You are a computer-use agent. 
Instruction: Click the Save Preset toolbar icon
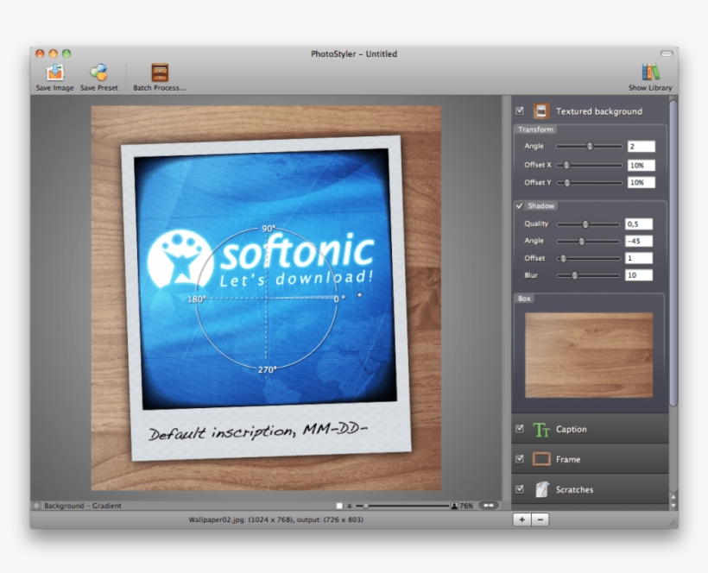click(99, 73)
